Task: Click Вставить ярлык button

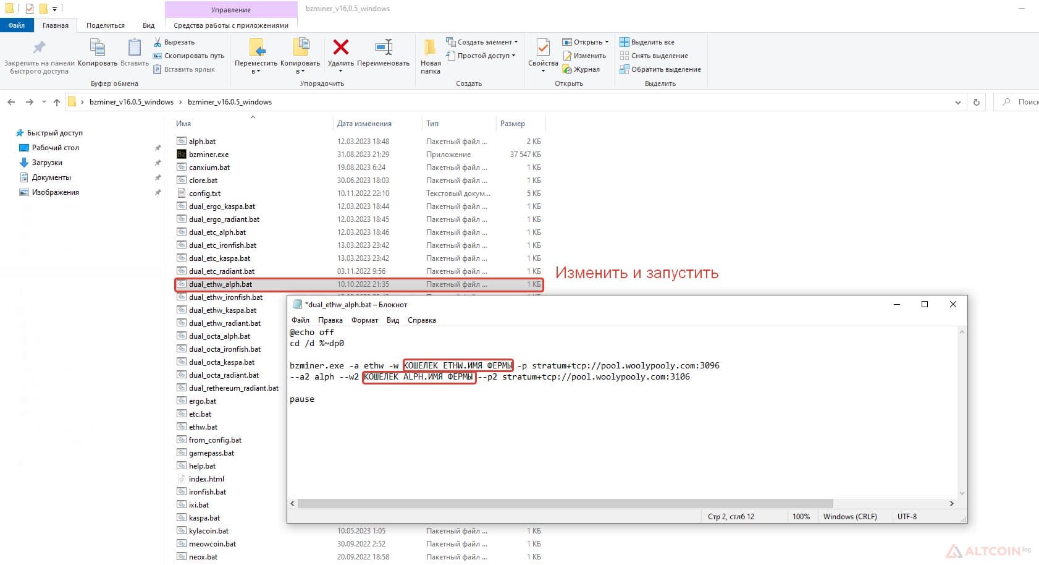Action: (x=184, y=69)
